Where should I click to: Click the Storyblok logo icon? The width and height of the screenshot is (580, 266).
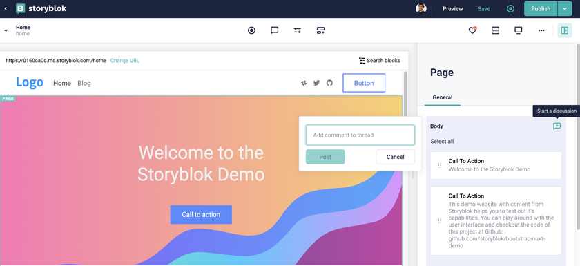point(20,8)
